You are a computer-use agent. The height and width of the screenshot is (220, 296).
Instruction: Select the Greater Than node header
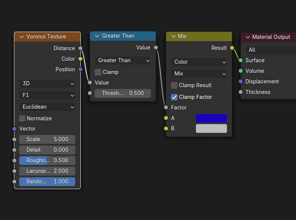123,36
